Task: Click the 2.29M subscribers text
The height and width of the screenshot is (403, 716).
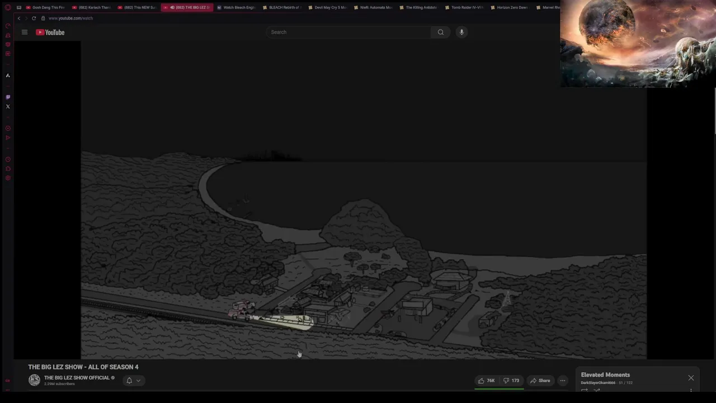Action: (59, 384)
